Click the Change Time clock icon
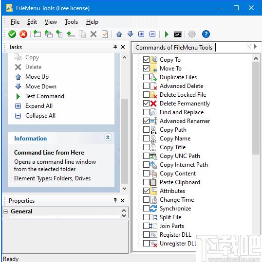 click(154, 200)
